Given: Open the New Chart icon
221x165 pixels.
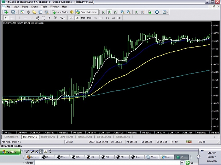Looking at the screenshot, I should (6, 12).
